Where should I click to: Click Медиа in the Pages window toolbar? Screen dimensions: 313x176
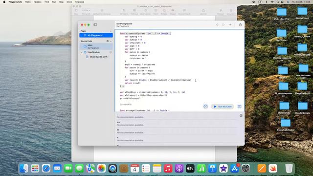[173, 12]
